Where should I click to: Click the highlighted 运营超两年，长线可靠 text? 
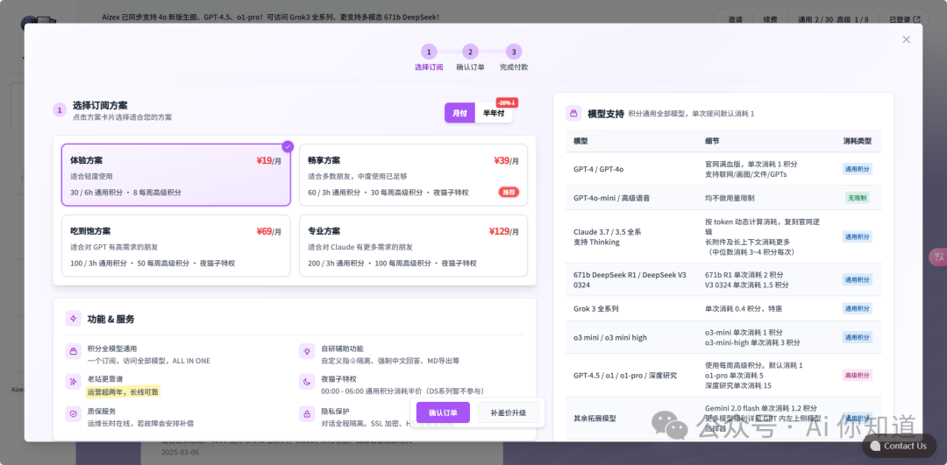pyautogui.click(x=124, y=392)
